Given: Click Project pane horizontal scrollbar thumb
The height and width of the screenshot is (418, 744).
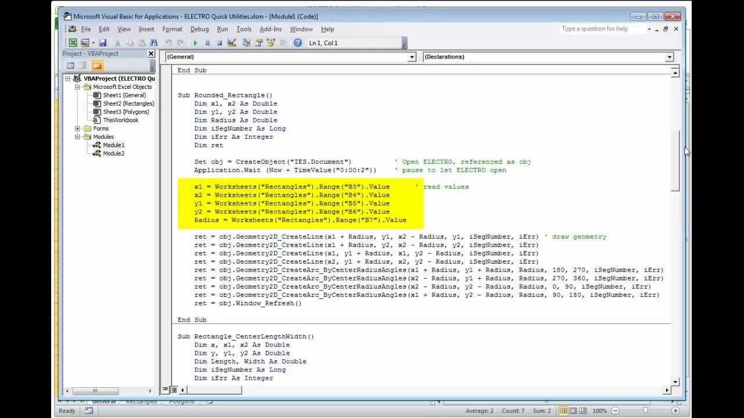Looking at the screenshot, I should pyautogui.click(x=95, y=391).
